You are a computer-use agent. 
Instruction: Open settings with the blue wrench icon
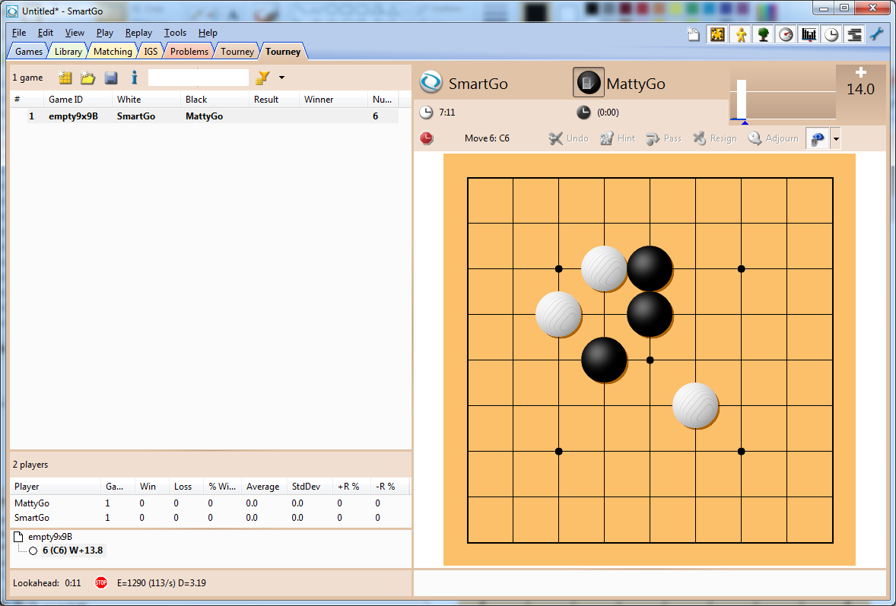pos(876,34)
